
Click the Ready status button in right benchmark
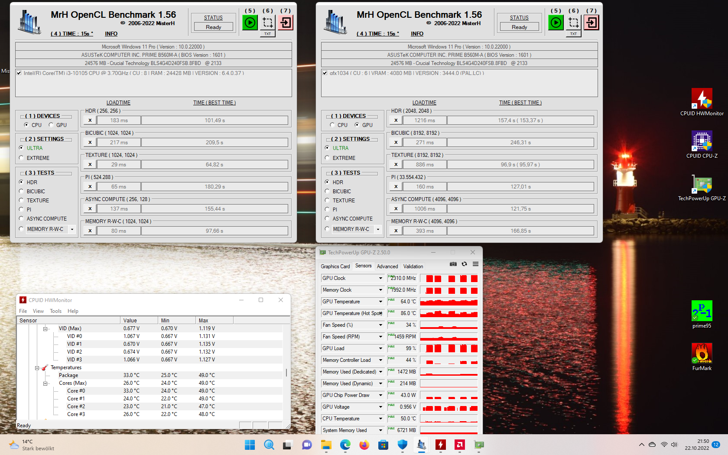[520, 27]
